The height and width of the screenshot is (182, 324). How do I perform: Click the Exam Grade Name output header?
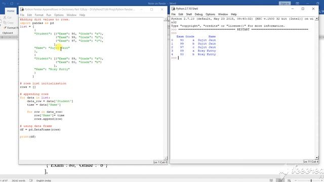click(x=196, y=36)
